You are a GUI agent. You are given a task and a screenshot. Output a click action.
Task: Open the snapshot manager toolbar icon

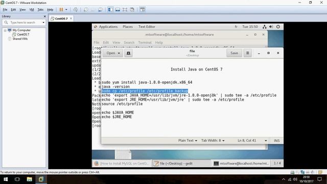tap(100, 10)
